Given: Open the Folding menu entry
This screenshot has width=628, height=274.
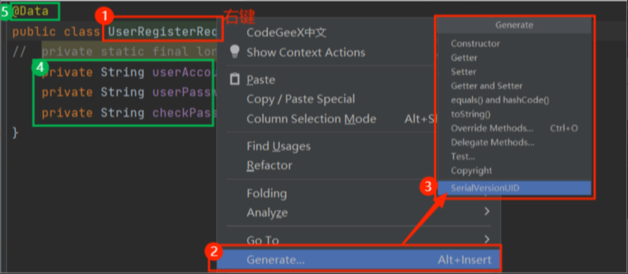Looking at the screenshot, I should [267, 193].
